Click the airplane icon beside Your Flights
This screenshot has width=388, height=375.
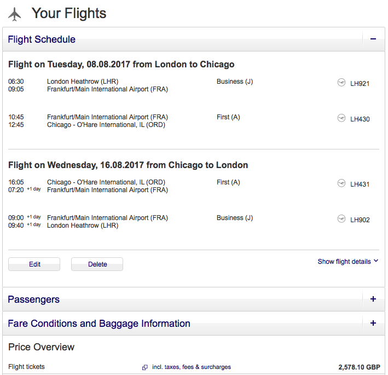click(x=15, y=14)
